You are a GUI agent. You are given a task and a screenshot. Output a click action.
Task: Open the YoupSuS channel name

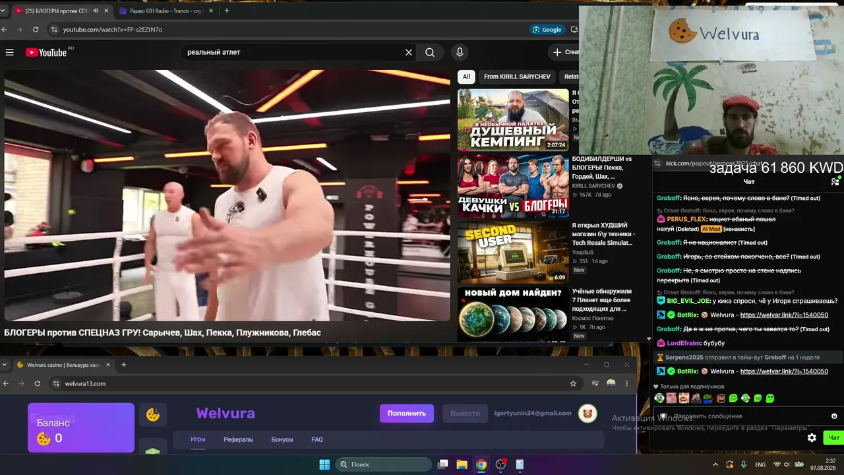pyautogui.click(x=584, y=252)
